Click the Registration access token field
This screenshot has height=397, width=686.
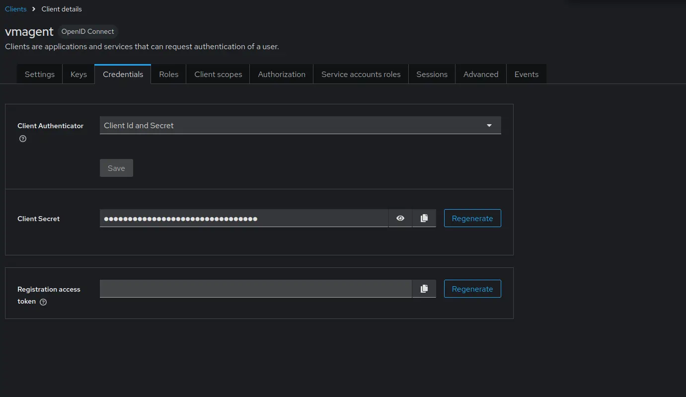point(255,289)
